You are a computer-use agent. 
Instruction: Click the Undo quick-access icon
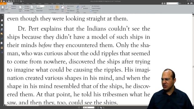(16, 1)
